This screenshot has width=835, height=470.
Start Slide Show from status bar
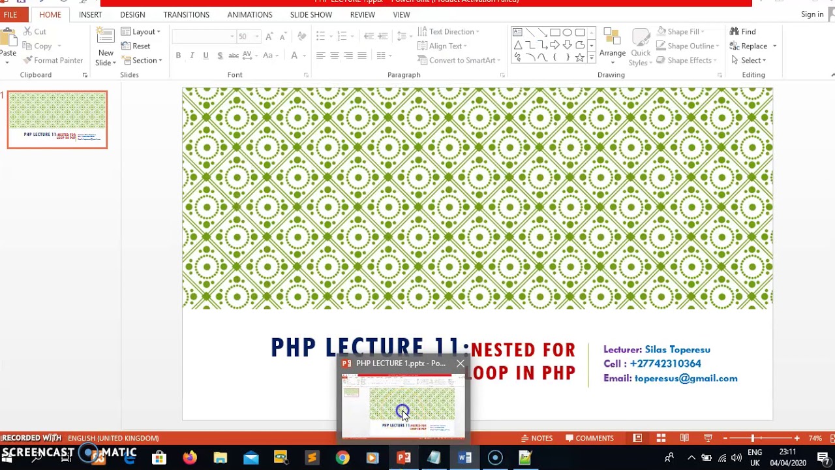point(708,438)
